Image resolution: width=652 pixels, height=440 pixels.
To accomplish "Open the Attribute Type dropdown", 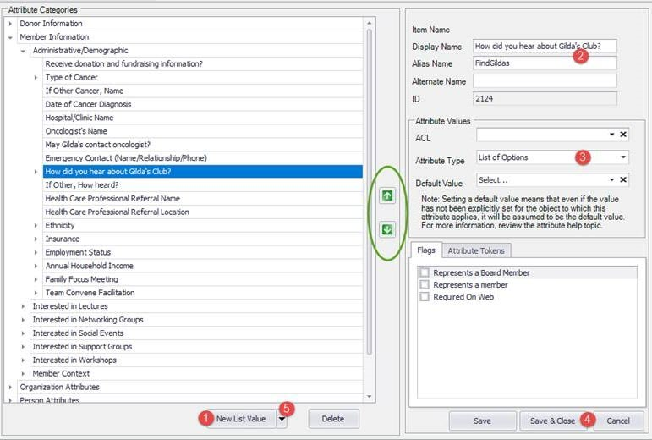I will pos(623,157).
